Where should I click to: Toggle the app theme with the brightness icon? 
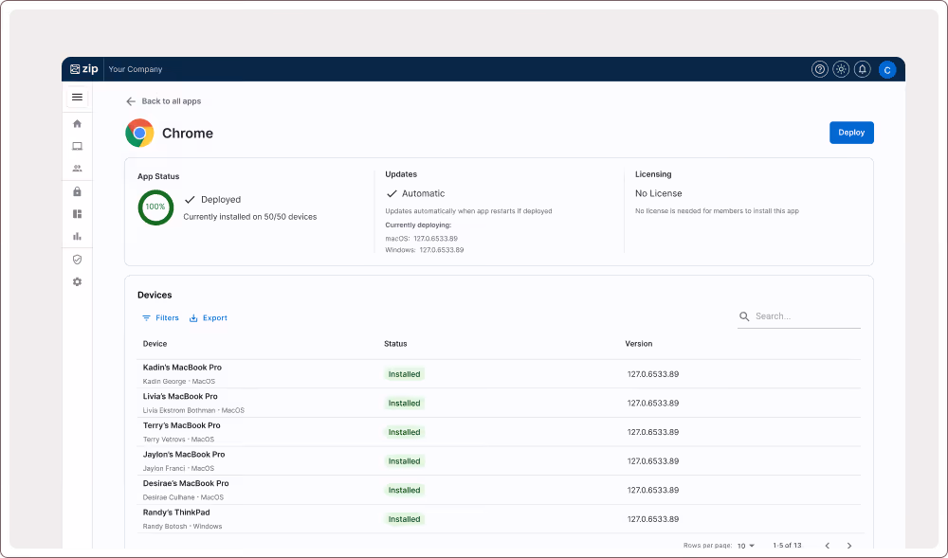click(x=841, y=68)
